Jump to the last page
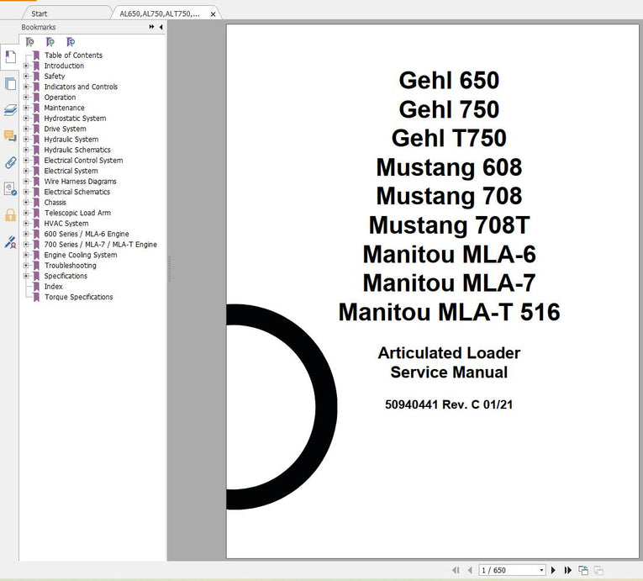 [x=568, y=570]
